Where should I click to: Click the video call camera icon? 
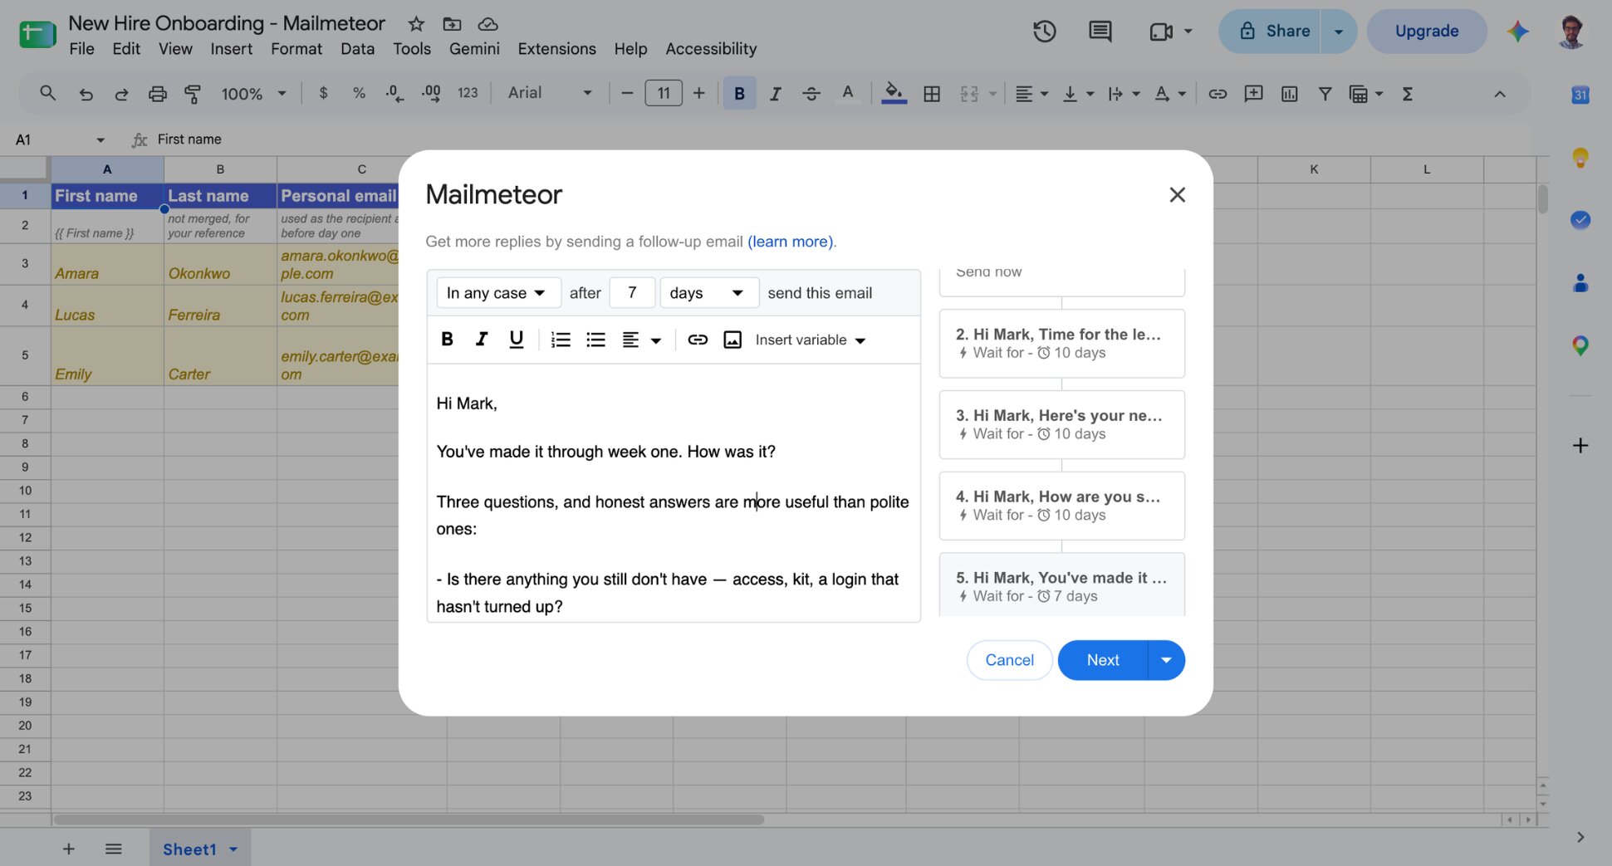[x=1161, y=32]
